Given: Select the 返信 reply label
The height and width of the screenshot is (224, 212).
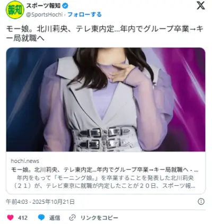Looking at the screenshot, I should point(55,218).
